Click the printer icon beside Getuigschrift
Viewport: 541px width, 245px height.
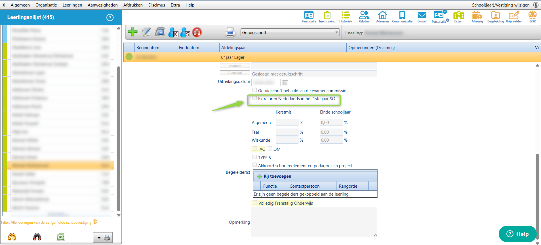pyautogui.click(x=230, y=32)
